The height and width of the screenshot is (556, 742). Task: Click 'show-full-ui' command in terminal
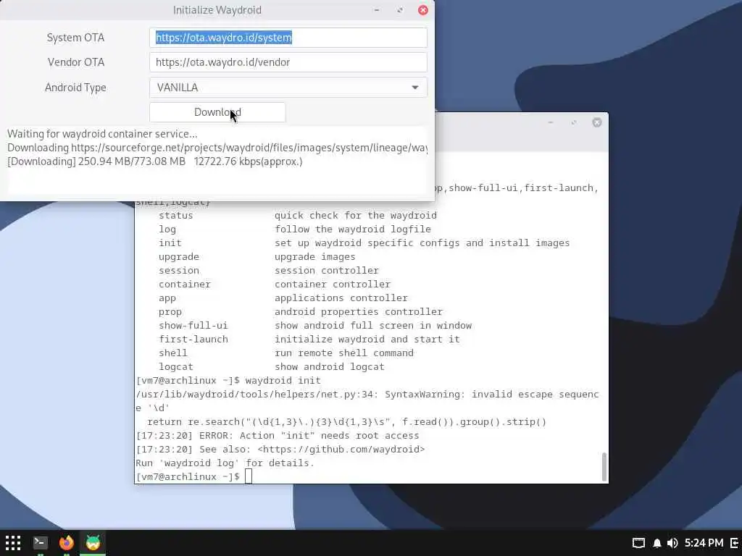193,325
